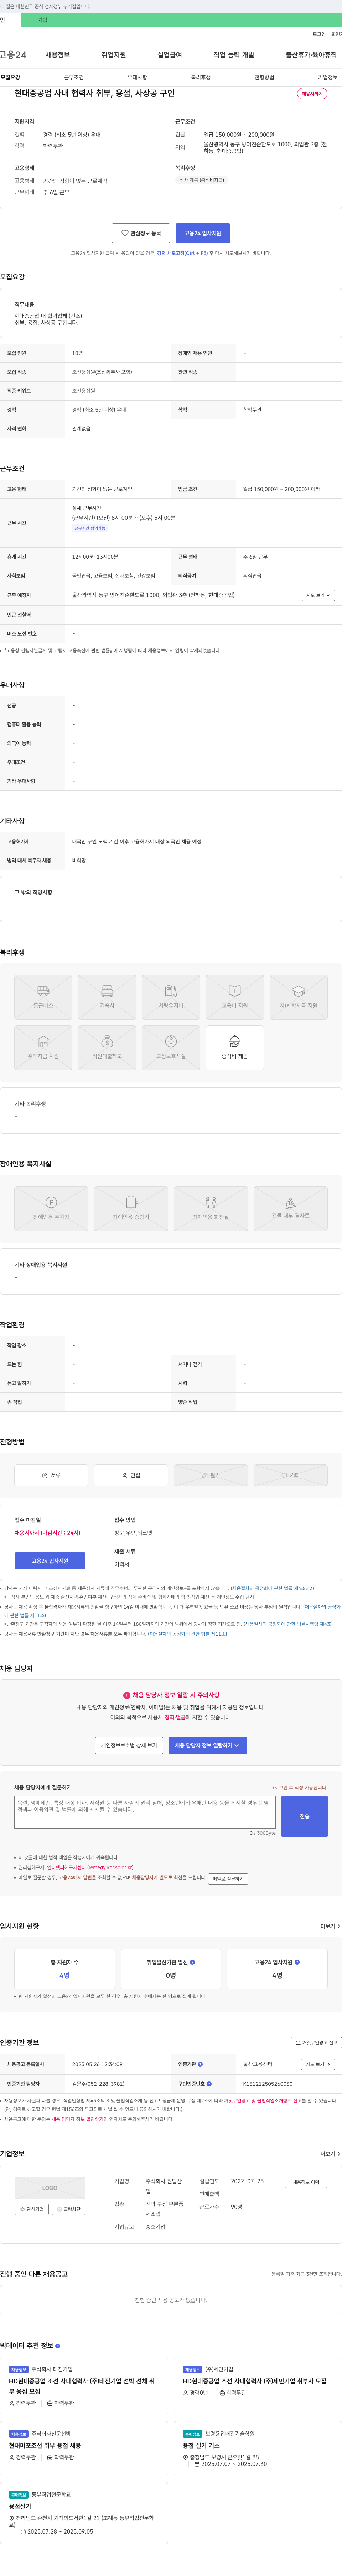Open the 출산휴가·육아휴직 navigation menu
The height and width of the screenshot is (2576, 342).
coord(311,55)
